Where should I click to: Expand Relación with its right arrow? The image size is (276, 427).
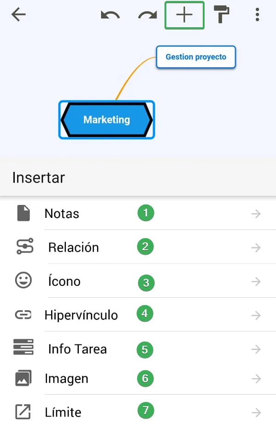tap(256, 247)
